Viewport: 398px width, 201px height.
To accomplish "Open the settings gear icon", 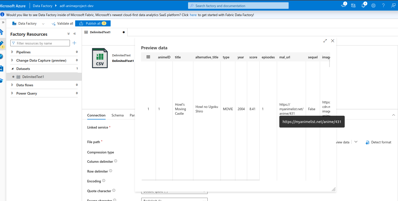I will point(373,6).
